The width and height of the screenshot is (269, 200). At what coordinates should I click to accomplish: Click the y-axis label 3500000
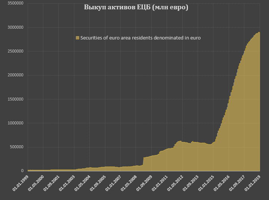15,3
